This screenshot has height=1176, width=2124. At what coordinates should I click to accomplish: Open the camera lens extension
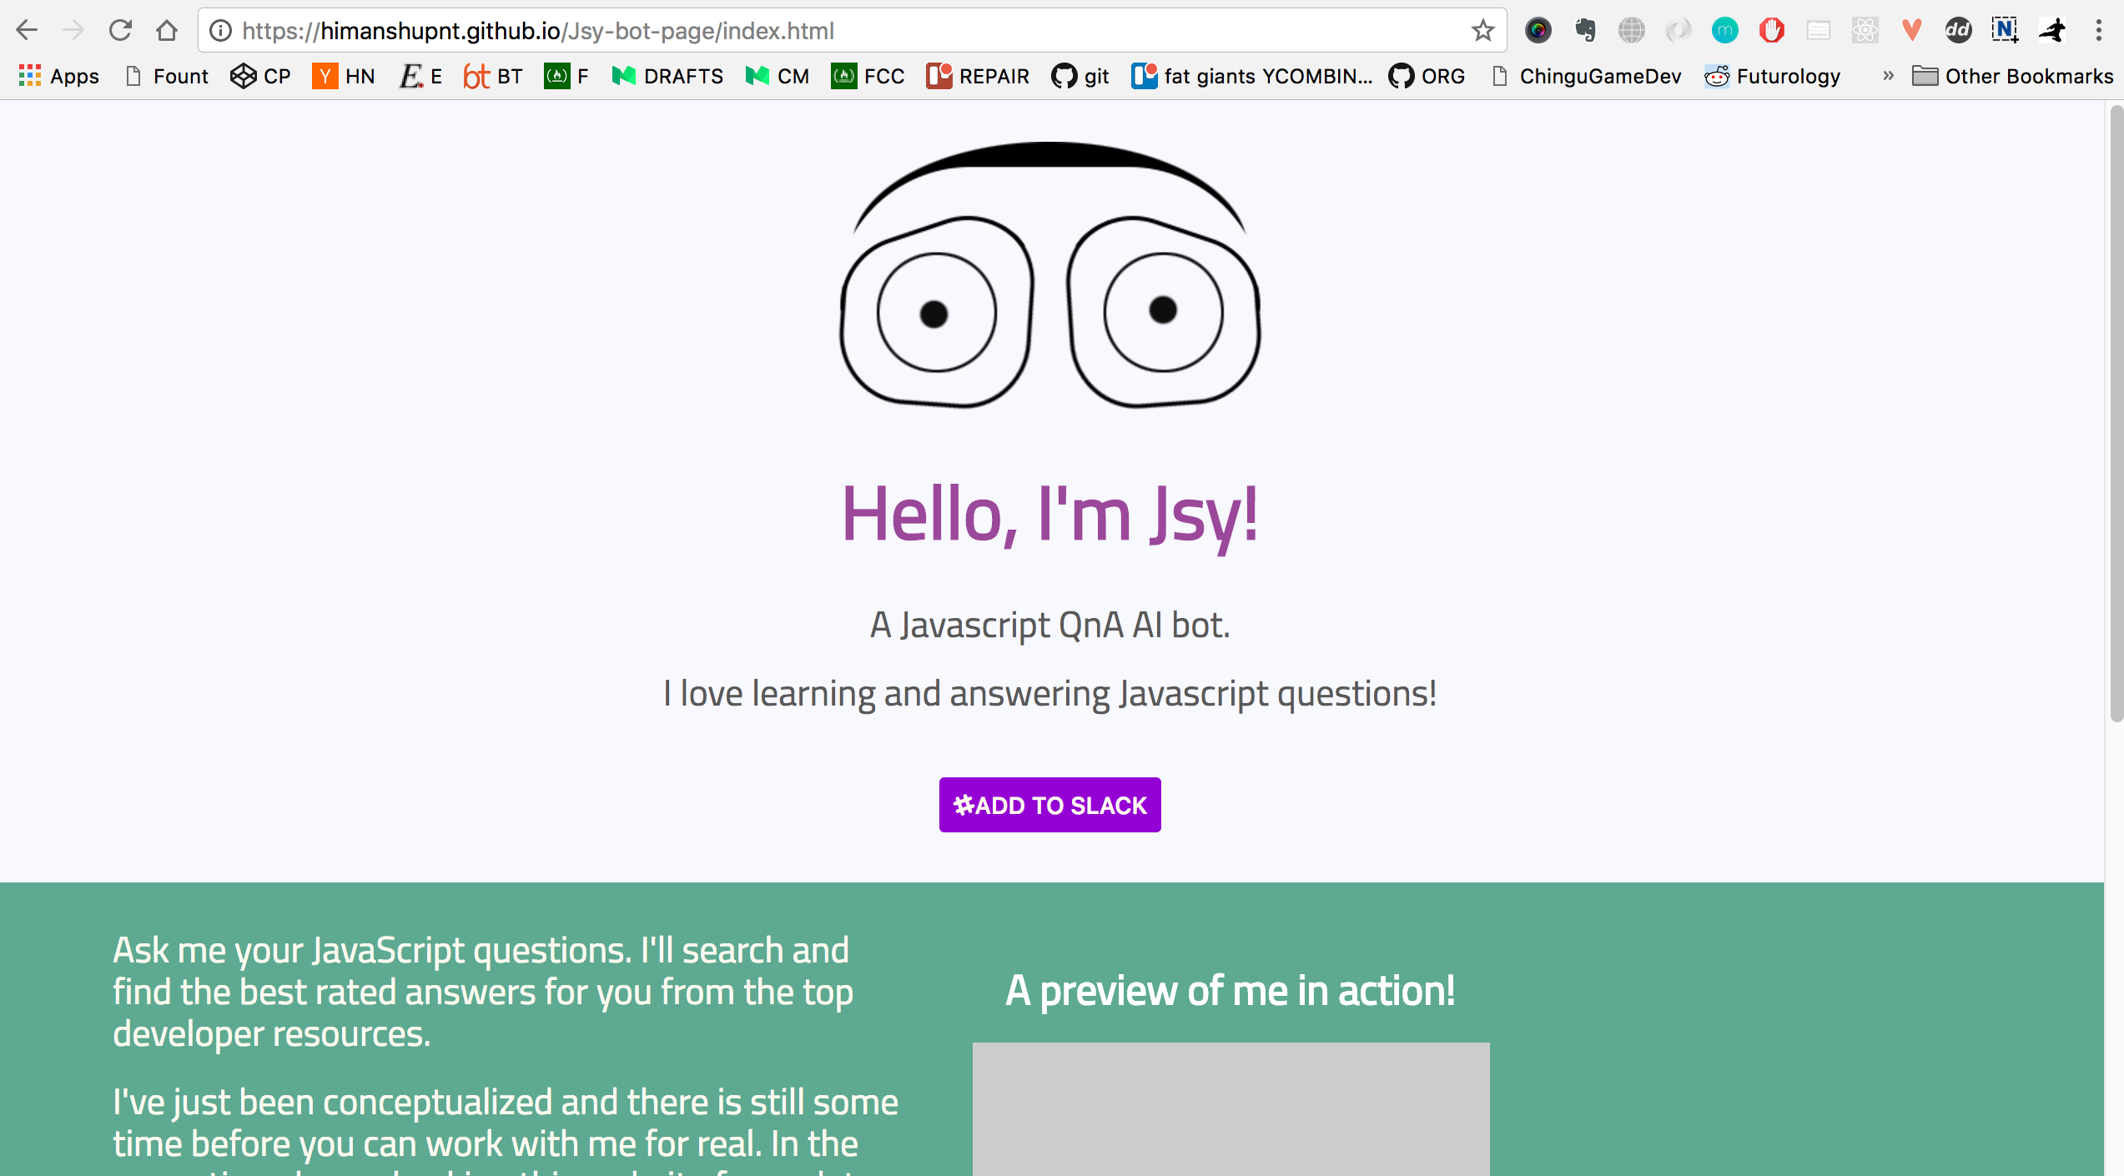(1538, 31)
